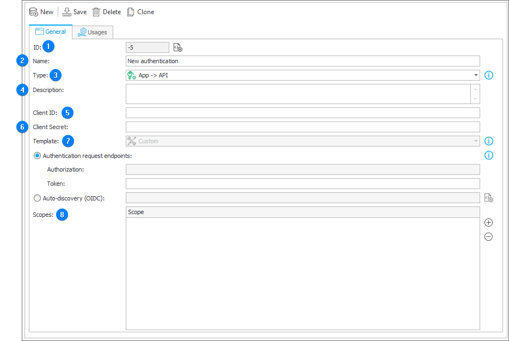The image size is (509, 341).
Task: Click the Auto-discovery (OIDC) URL field
Action: point(303,198)
